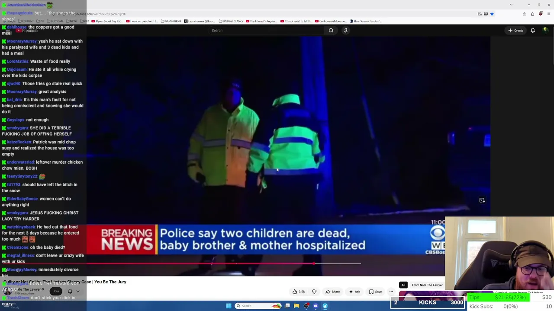Click the Ask button under video
The height and width of the screenshot is (311, 554).
pyautogui.click(x=354, y=292)
